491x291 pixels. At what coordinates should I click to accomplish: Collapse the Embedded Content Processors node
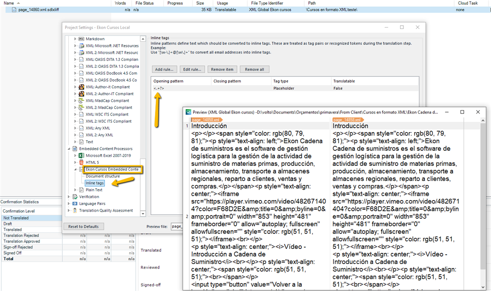pyautogui.click(x=69, y=149)
